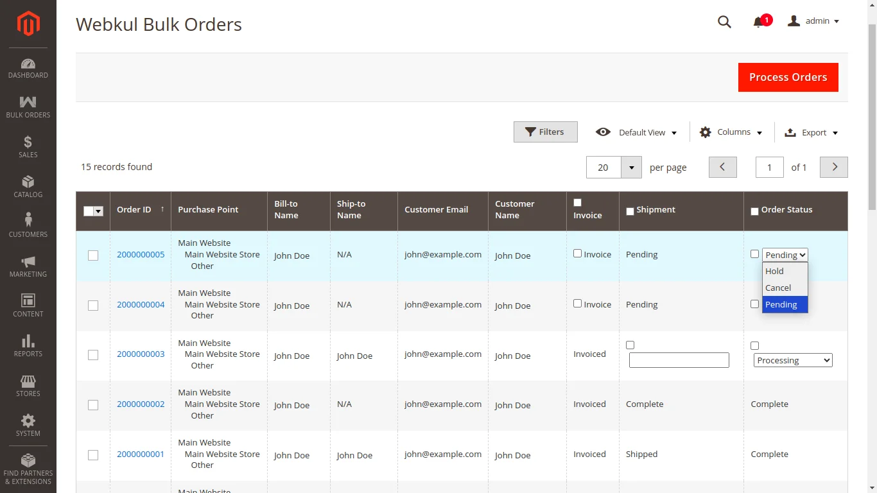Screen dimensions: 877x493
Task: Select the Bulk Orders sidebar icon
Action: point(28,106)
